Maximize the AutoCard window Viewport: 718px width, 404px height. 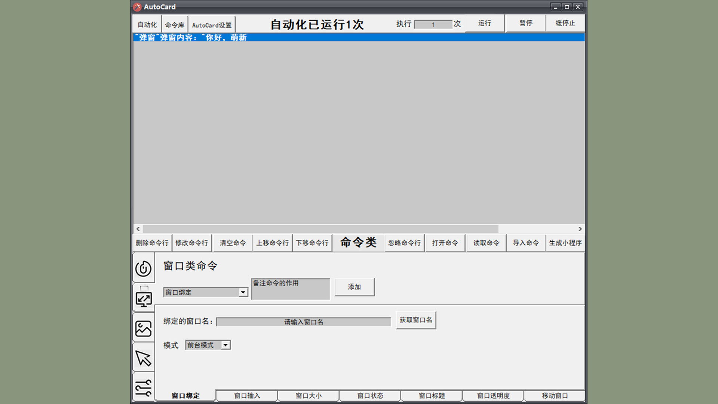click(567, 7)
